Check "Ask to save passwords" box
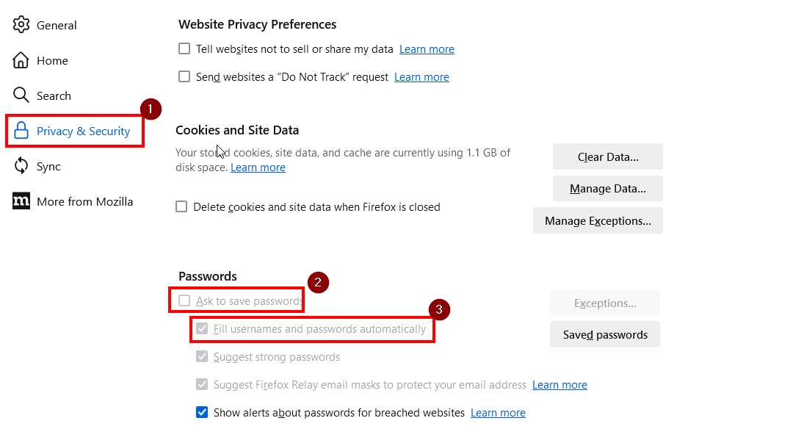Image resolution: width=804 pixels, height=429 pixels. [x=184, y=300]
